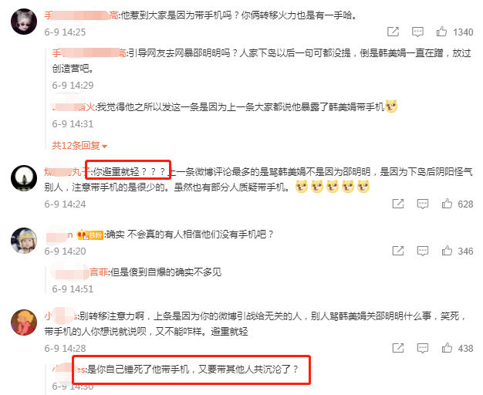Open the first commenter's avatar profile
The height and width of the screenshot is (395, 483).
point(24,22)
